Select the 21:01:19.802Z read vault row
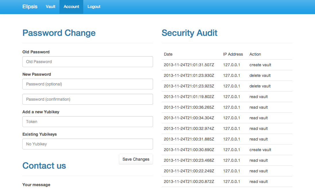This screenshot has width=315, height=189. click(x=227, y=97)
